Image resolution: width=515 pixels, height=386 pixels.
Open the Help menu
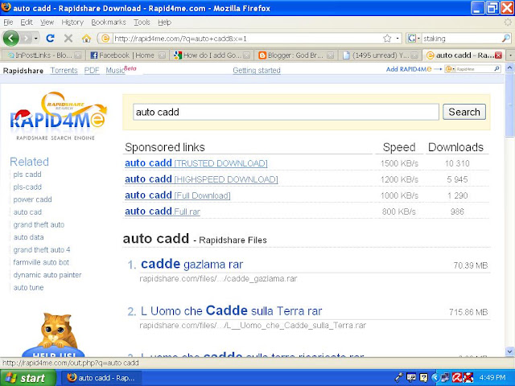(x=164, y=23)
